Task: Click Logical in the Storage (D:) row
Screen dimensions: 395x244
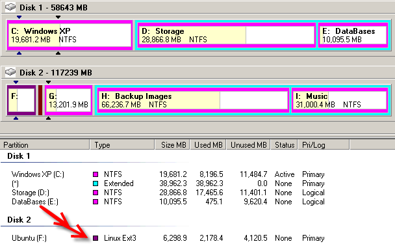Action: pyautogui.click(x=313, y=193)
